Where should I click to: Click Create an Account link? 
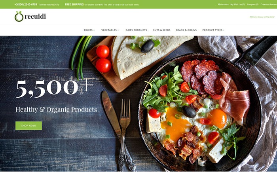click(269, 4)
